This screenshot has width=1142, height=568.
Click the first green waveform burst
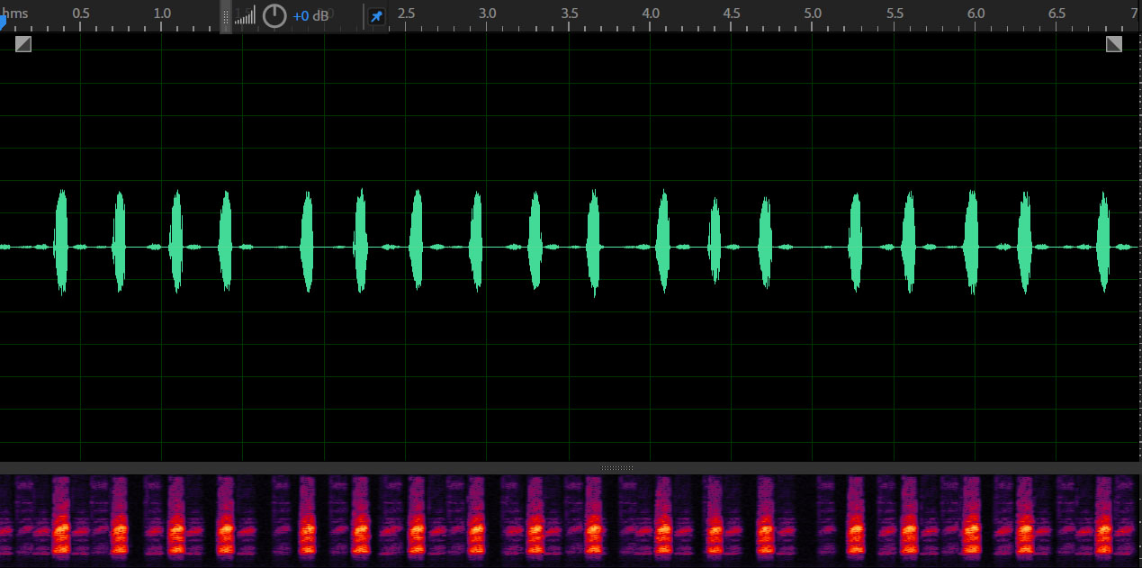pos(61,241)
